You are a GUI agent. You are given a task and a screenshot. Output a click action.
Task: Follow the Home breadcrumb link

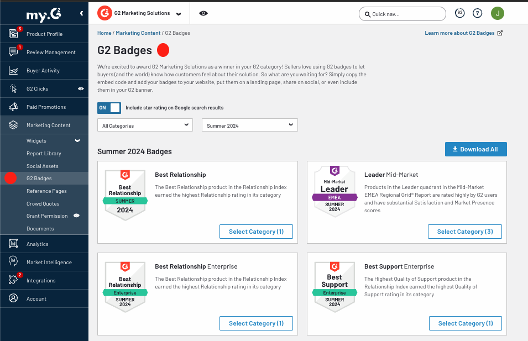pyautogui.click(x=104, y=33)
